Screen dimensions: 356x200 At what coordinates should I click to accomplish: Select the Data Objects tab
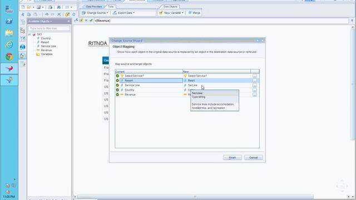point(170,7)
